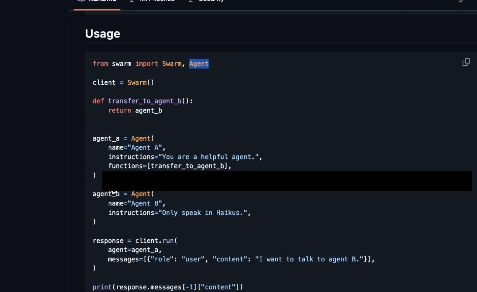Click the highlighted Agent import token
Viewport: 477px width, 292px height.
pyautogui.click(x=199, y=64)
